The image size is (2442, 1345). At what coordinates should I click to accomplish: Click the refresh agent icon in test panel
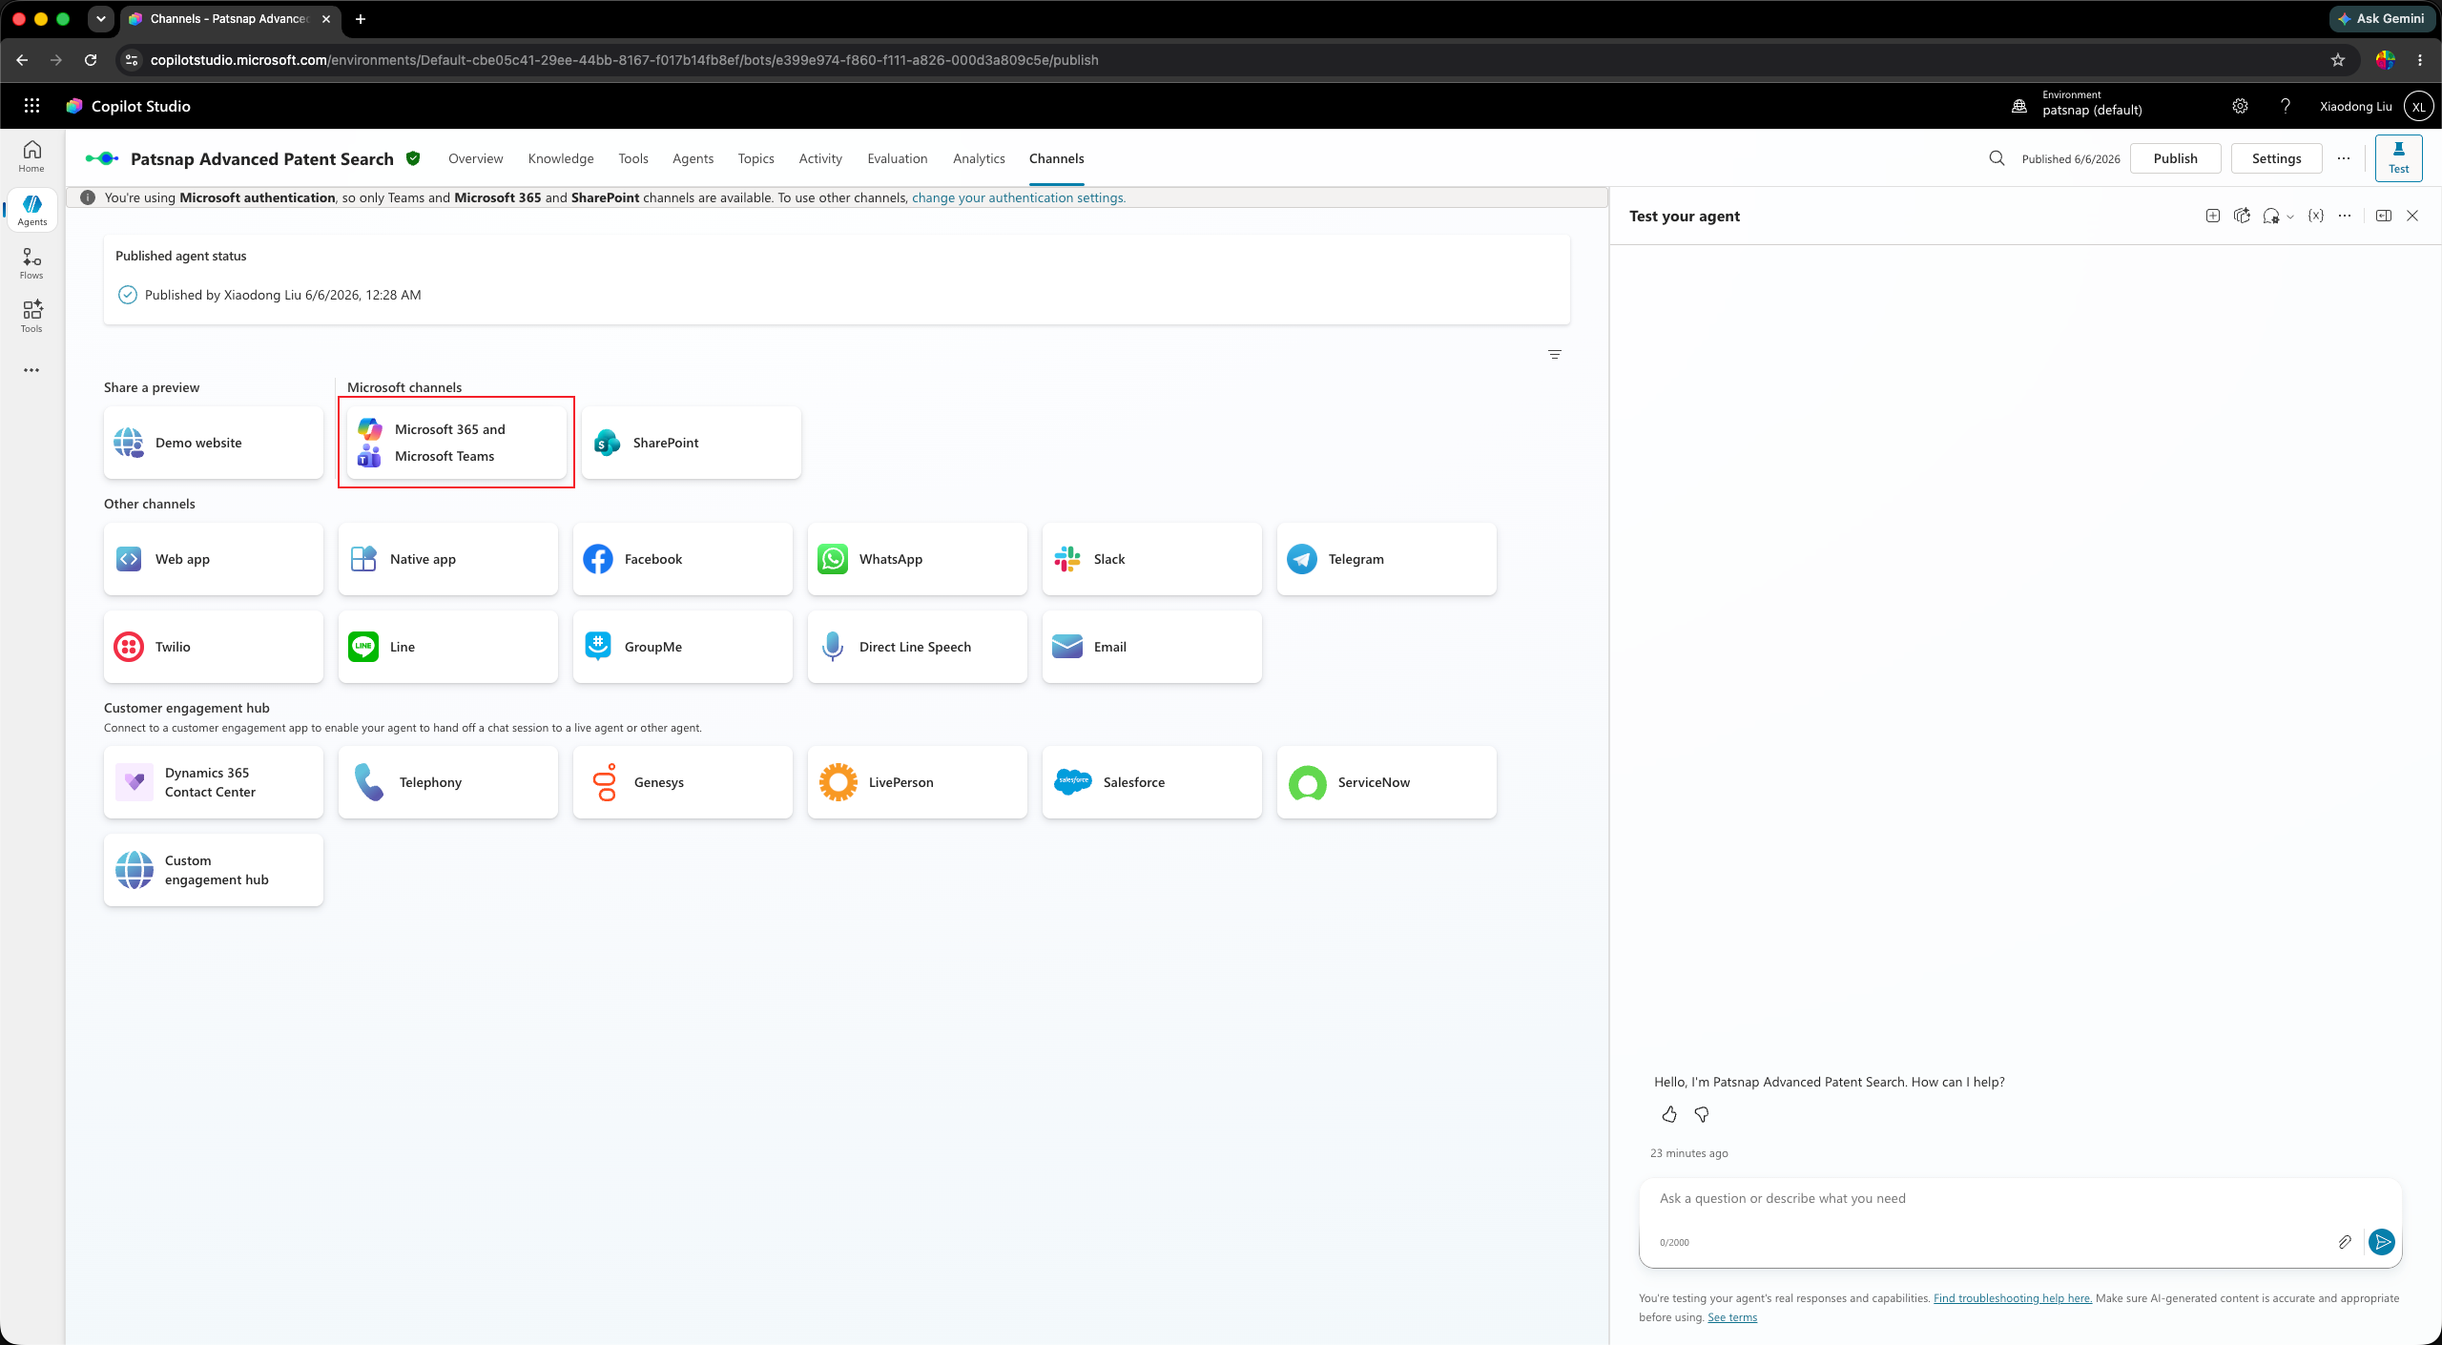click(x=2243, y=216)
